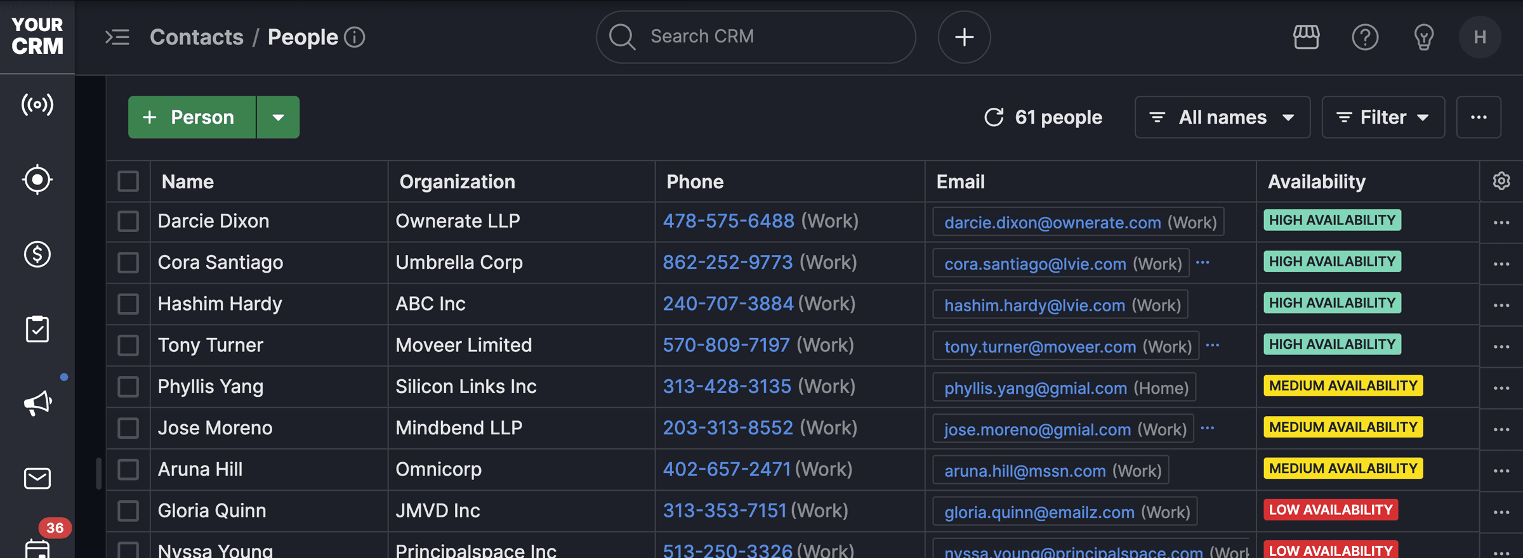Toggle the select-all header checkbox
The image size is (1523, 558).
(x=128, y=181)
